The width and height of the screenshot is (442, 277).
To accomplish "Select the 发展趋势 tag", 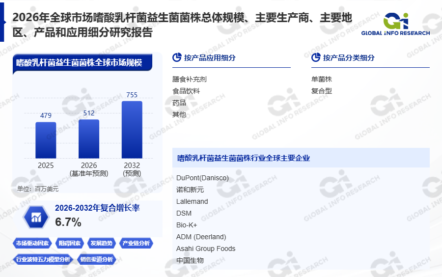I will 102,243.
